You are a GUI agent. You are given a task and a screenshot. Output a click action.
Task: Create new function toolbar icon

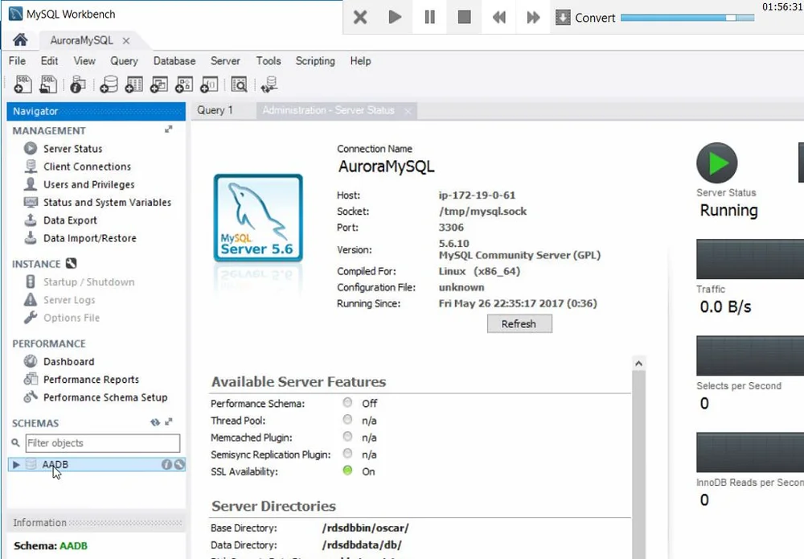click(209, 84)
